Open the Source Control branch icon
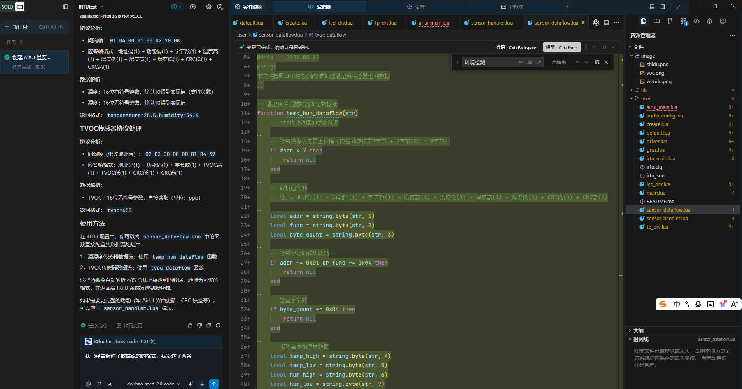The image size is (742, 389). tap(670, 21)
